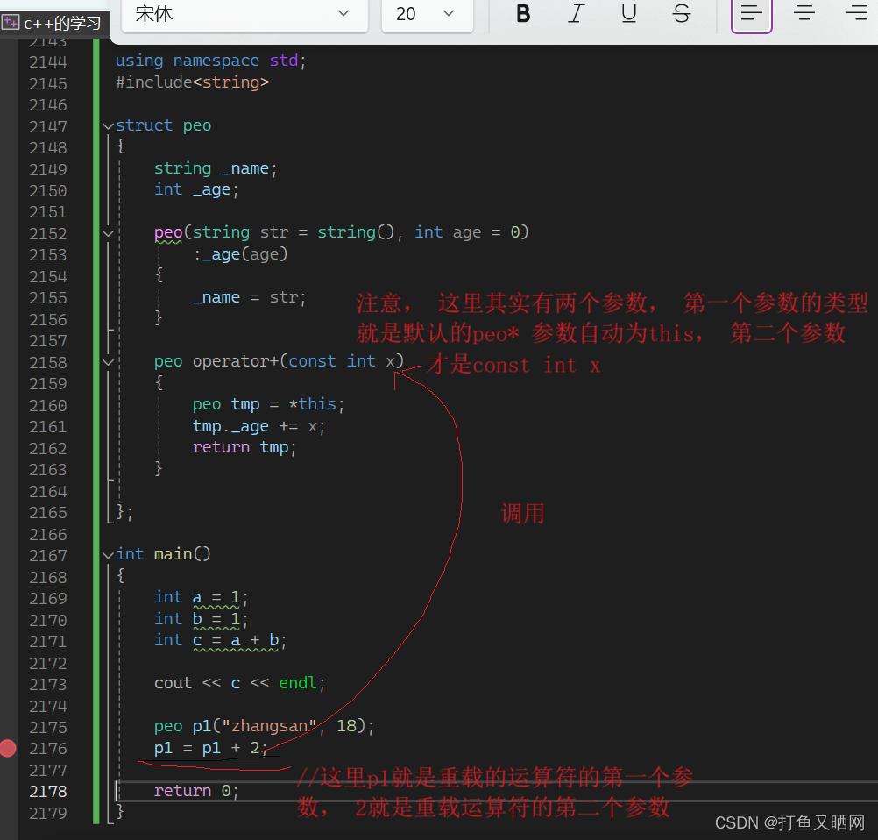878x840 pixels.
Task: Click the ':_age(age)' initializer list
Action: click(x=240, y=254)
